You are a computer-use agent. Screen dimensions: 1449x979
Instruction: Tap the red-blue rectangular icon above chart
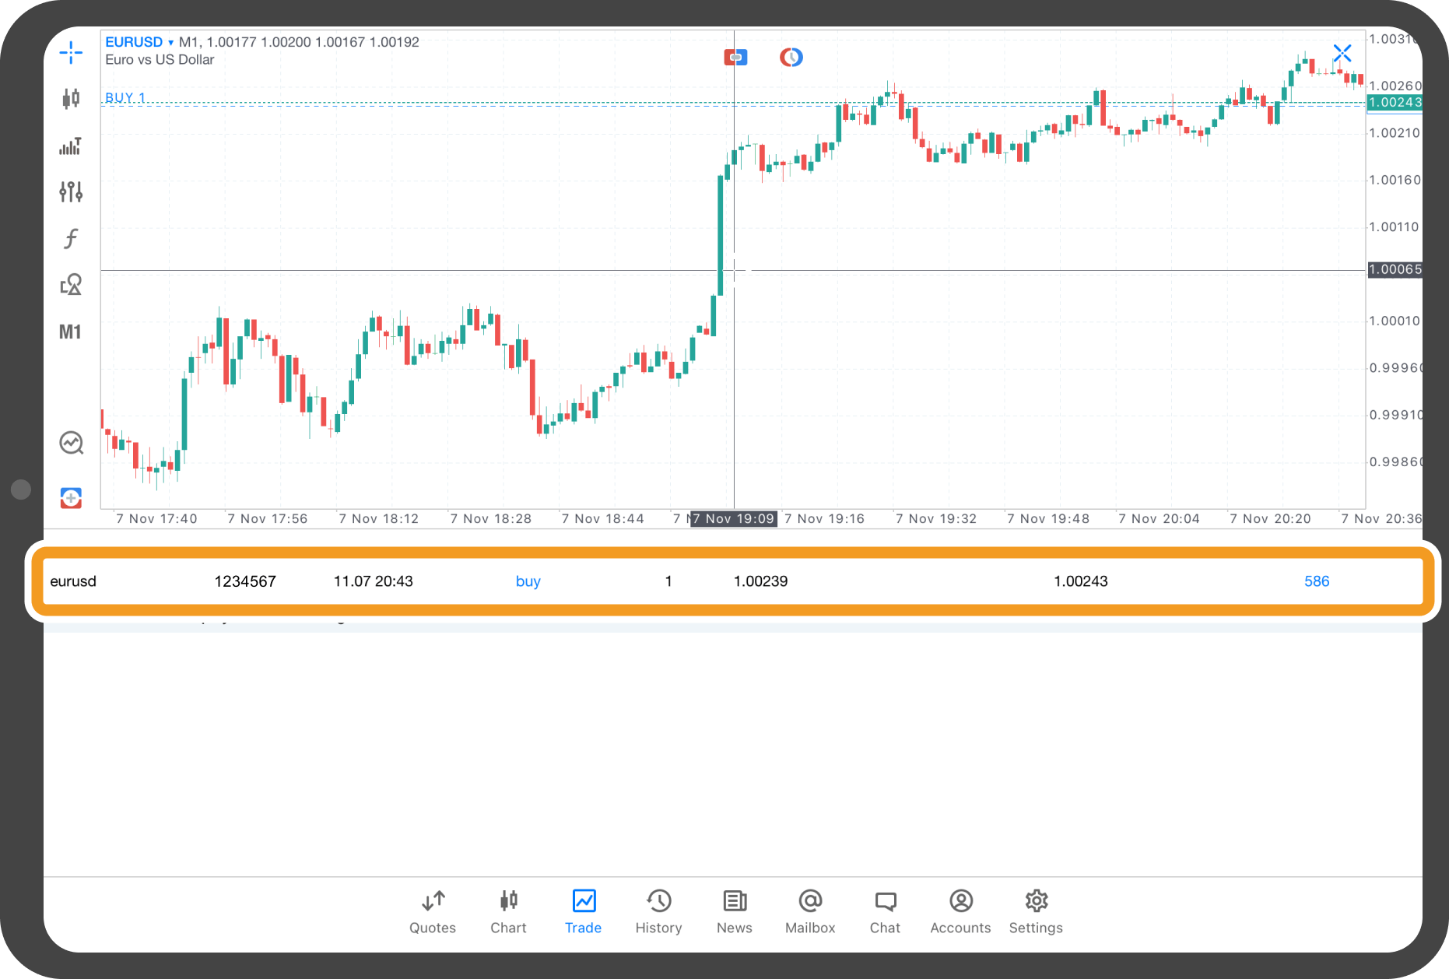[x=735, y=57]
